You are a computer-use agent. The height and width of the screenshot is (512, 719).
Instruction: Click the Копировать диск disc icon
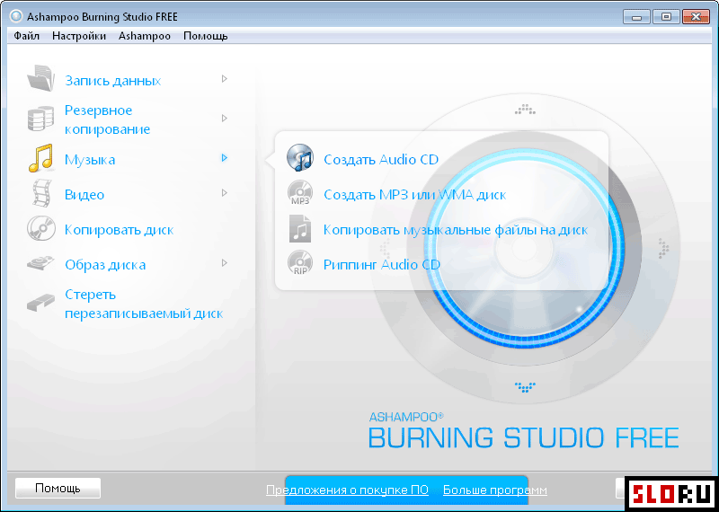(41, 229)
